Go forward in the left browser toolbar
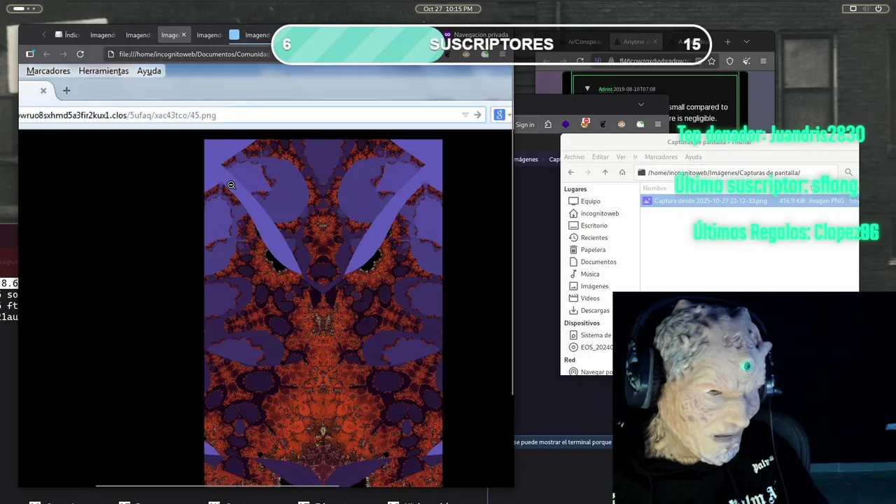896x504 pixels. point(63,54)
